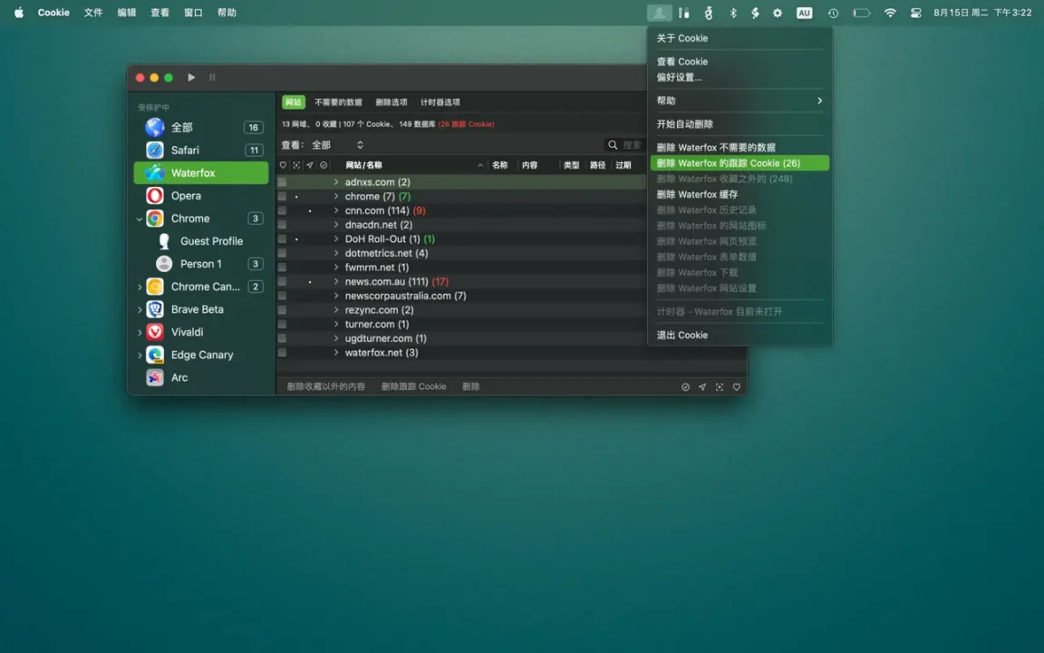1044x653 pixels.
Task: Open the 文件 menu in the menu bar
Action: click(93, 13)
